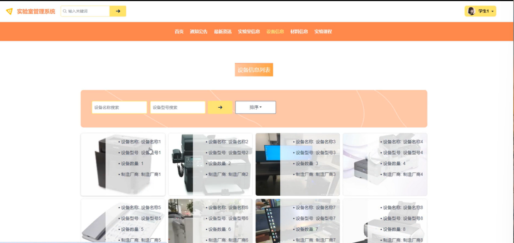Click text 设备名称: 设备名称1
This screenshot has height=243, width=514.
[x=141, y=142]
